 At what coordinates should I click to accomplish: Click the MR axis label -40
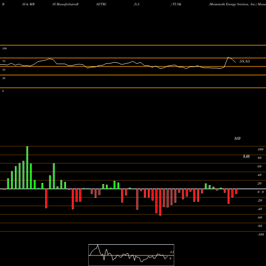tap(260, 209)
